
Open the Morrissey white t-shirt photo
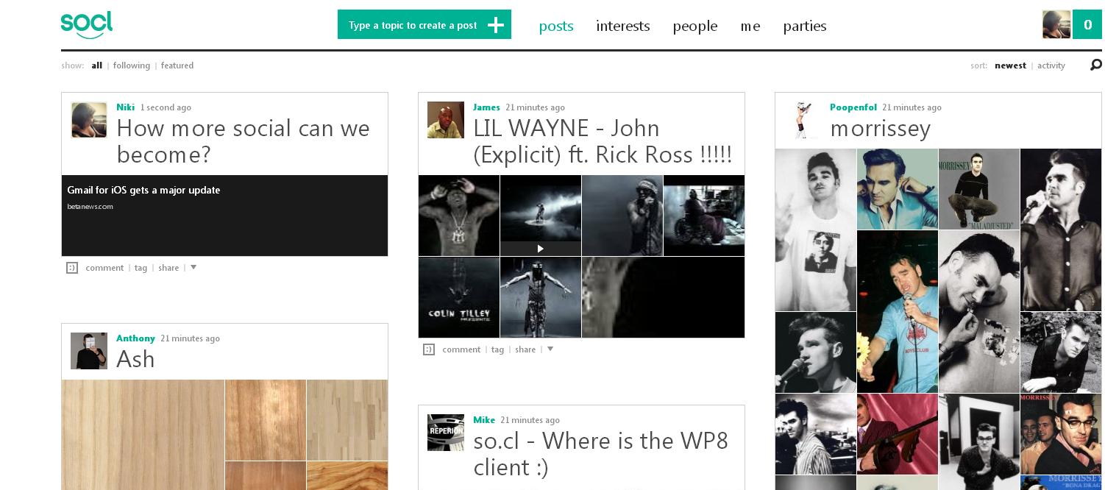816,230
